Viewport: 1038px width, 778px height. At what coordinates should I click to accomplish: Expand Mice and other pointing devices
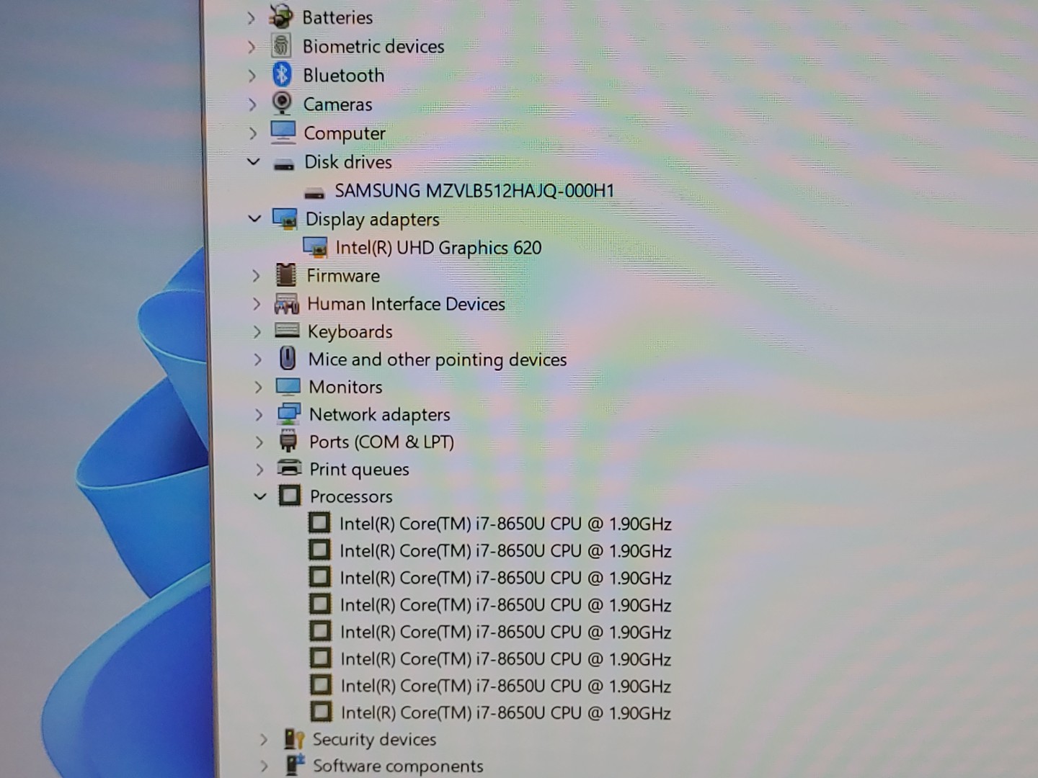point(258,359)
